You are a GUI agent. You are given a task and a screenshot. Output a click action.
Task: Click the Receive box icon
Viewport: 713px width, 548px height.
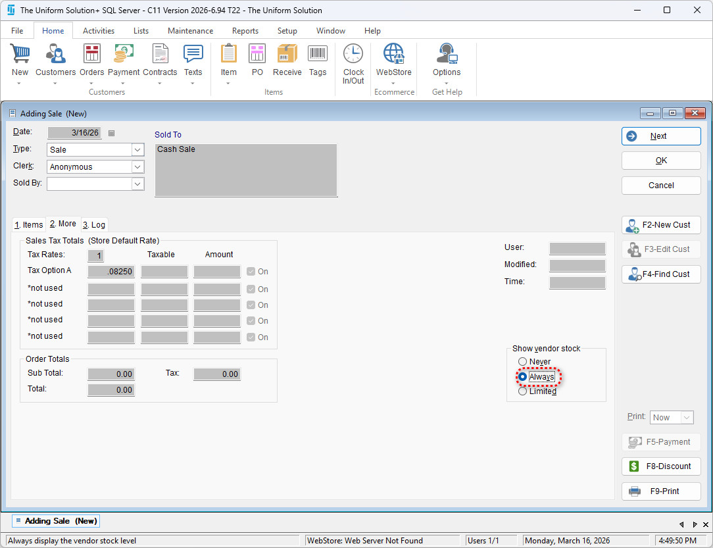pos(287,55)
